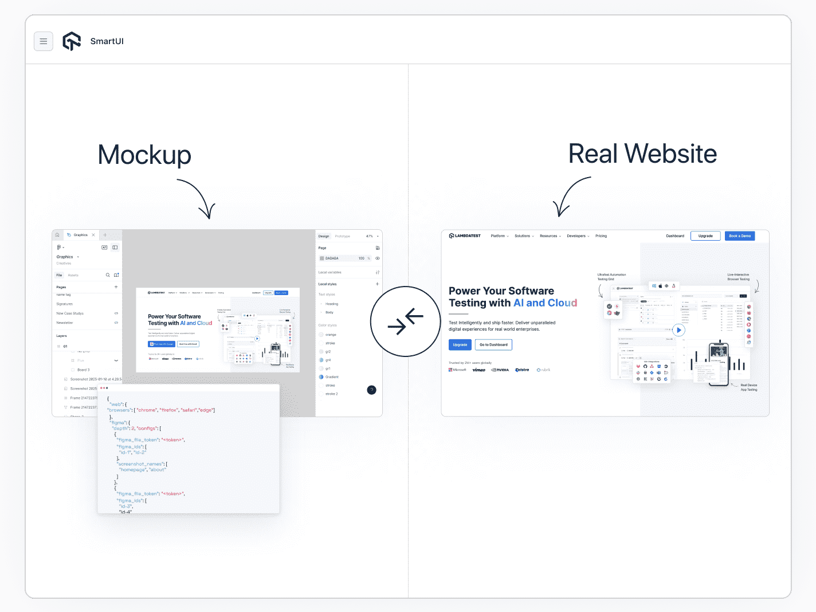Click the SmartUI logo icon
Screen dimensions: 816x612
(x=72, y=41)
